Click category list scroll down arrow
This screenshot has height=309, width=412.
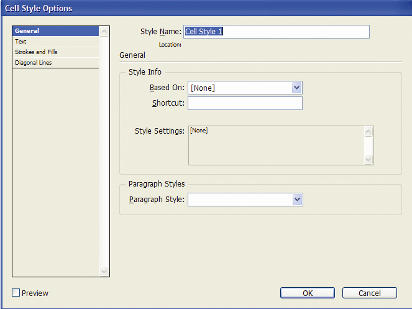coord(104,271)
